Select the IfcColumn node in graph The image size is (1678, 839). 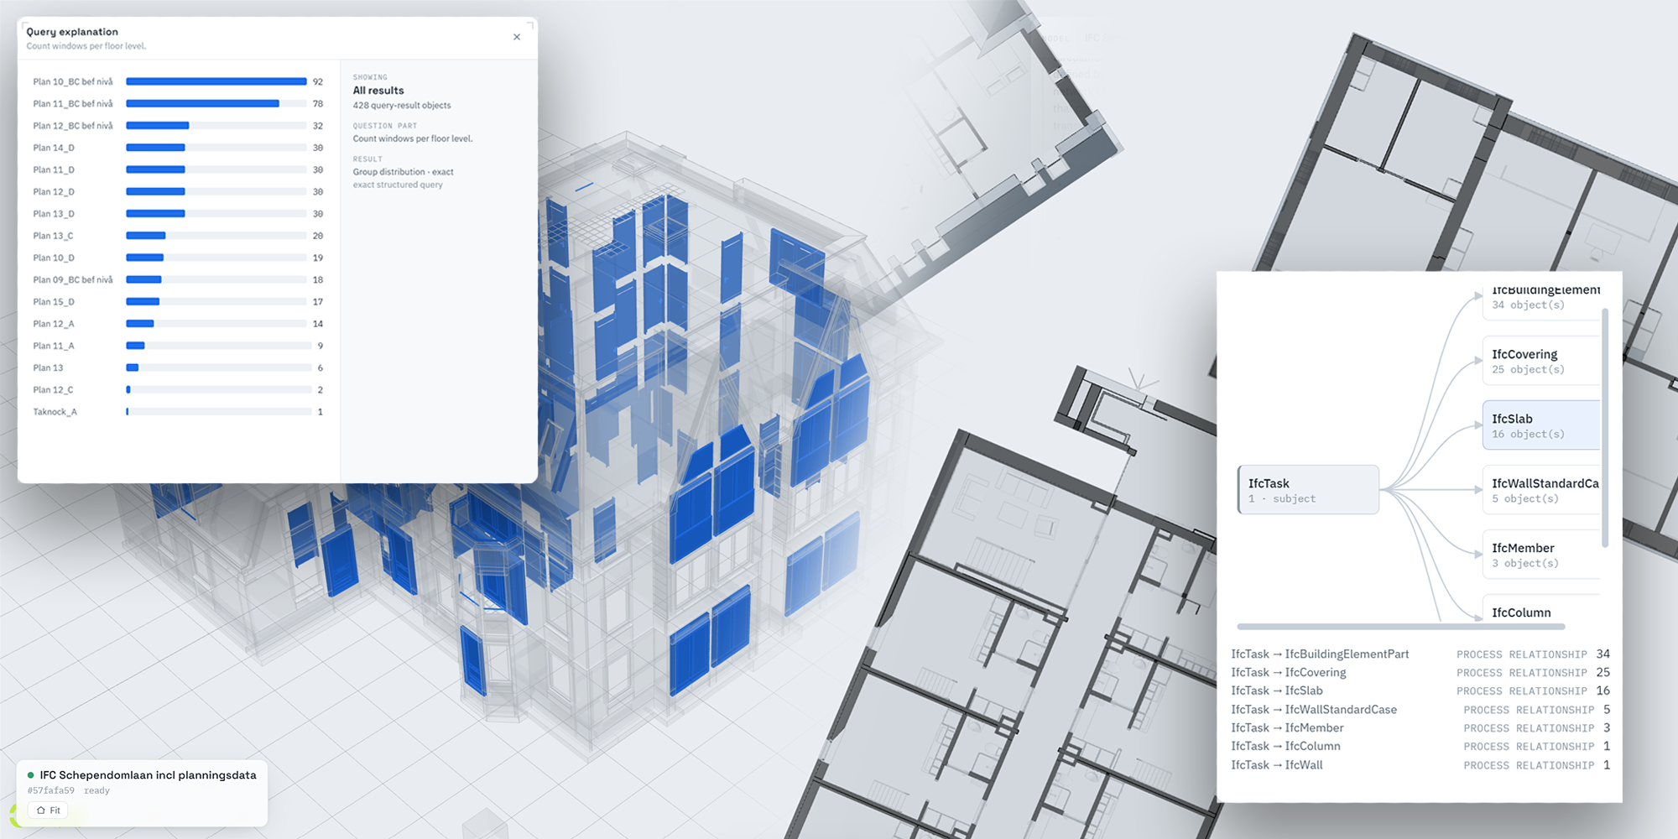(x=1541, y=609)
